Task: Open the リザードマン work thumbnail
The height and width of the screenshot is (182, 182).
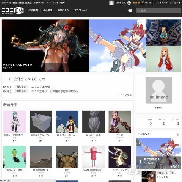Action: click(x=120, y=157)
